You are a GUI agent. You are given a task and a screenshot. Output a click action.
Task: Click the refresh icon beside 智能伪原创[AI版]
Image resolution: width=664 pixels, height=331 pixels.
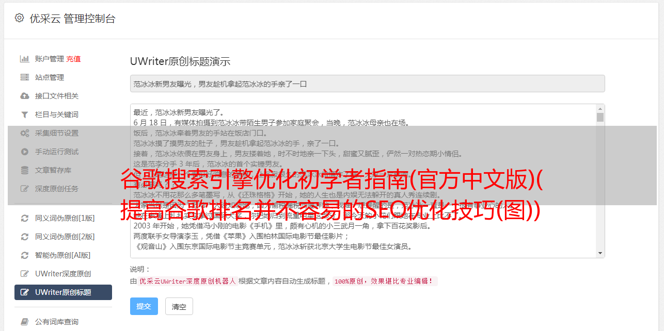[24, 255]
